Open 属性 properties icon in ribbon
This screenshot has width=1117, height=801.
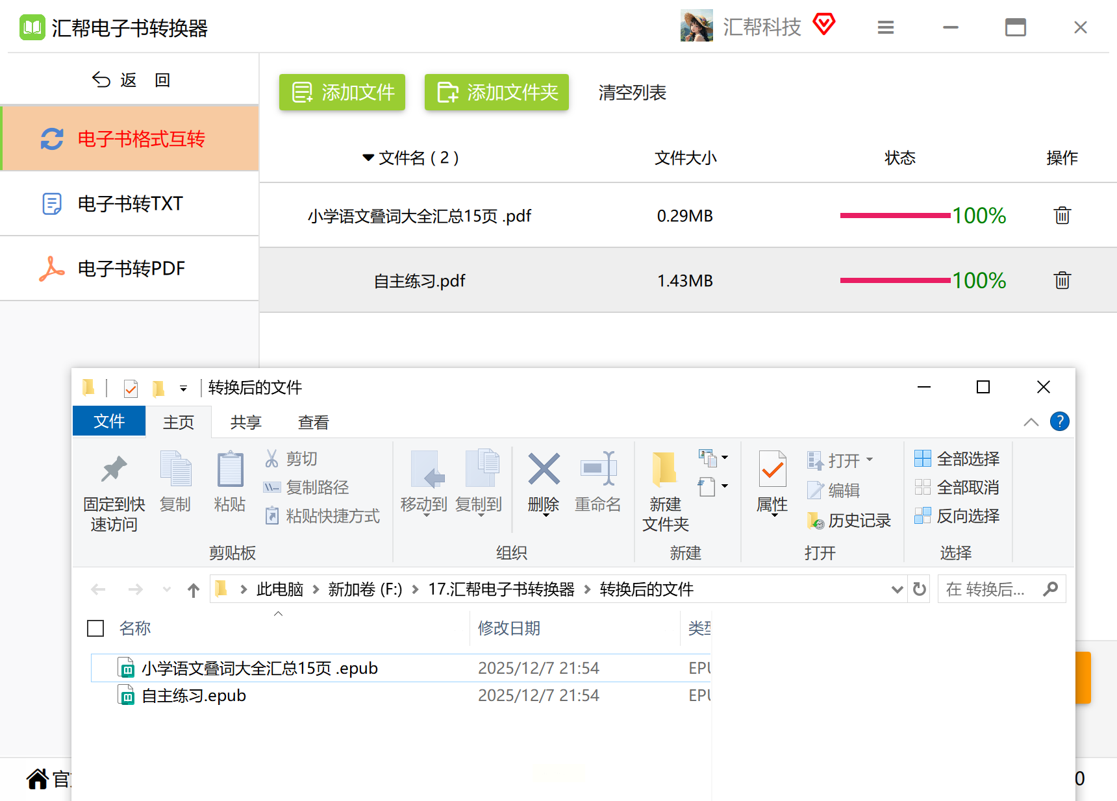[x=772, y=469]
